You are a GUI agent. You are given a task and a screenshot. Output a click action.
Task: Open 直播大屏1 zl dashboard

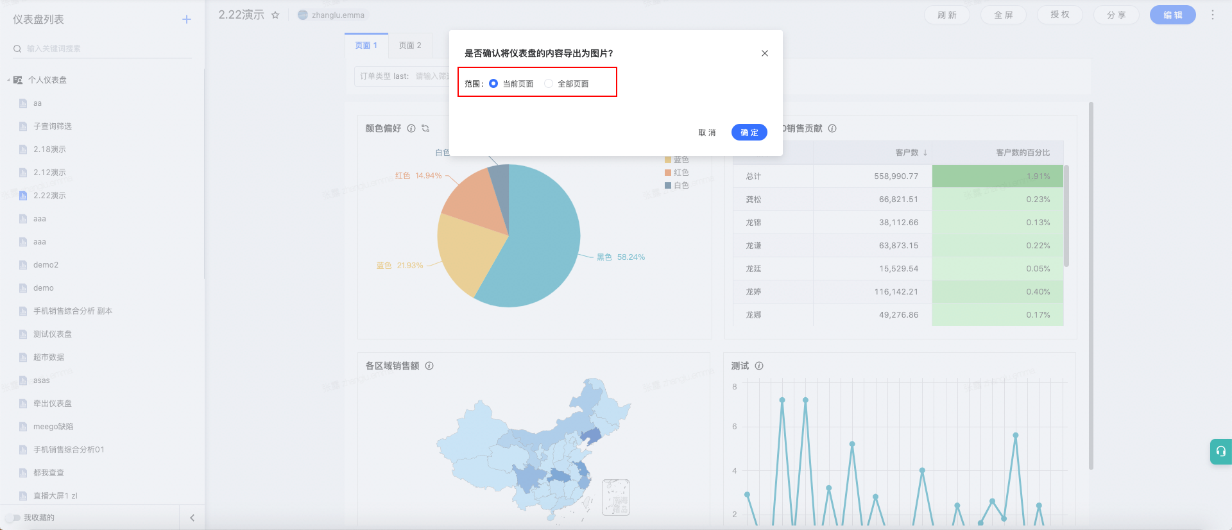(55, 496)
